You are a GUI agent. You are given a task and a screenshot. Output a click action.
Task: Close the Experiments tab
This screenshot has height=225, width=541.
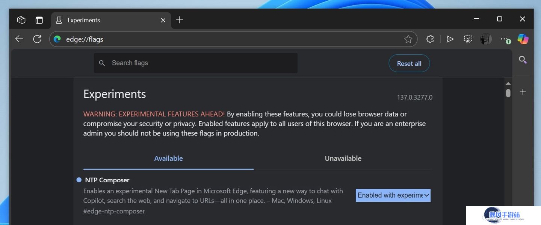click(163, 20)
